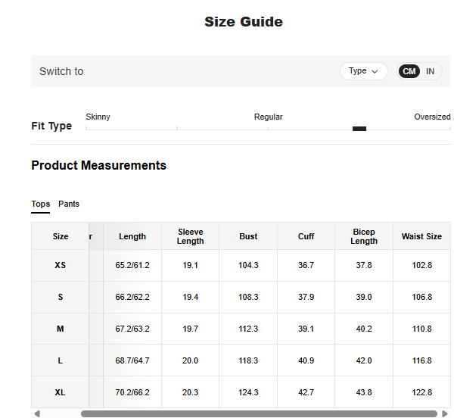Click the Size column header
This screenshot has height=418, width=454.
point(61,236)
